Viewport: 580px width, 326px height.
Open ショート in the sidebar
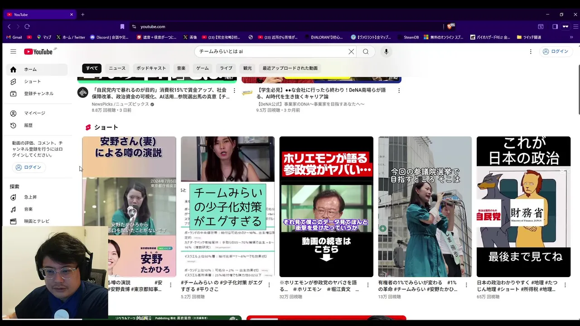tap(36, 81)
